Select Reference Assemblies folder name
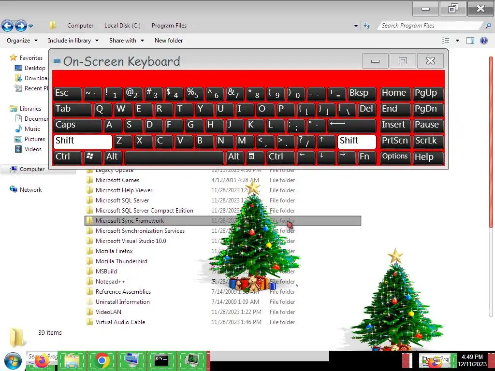 point(123,291)
